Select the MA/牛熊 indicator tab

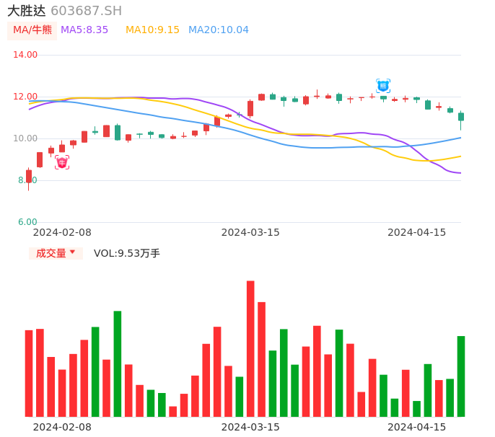[x=32, y=30]
